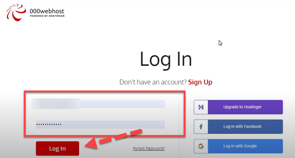Select Log In with Facebook
Screen dimensions: 295x158
[x=238, y=127]
